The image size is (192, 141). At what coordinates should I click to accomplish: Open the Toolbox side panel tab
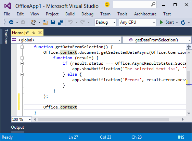coord(6,37)
